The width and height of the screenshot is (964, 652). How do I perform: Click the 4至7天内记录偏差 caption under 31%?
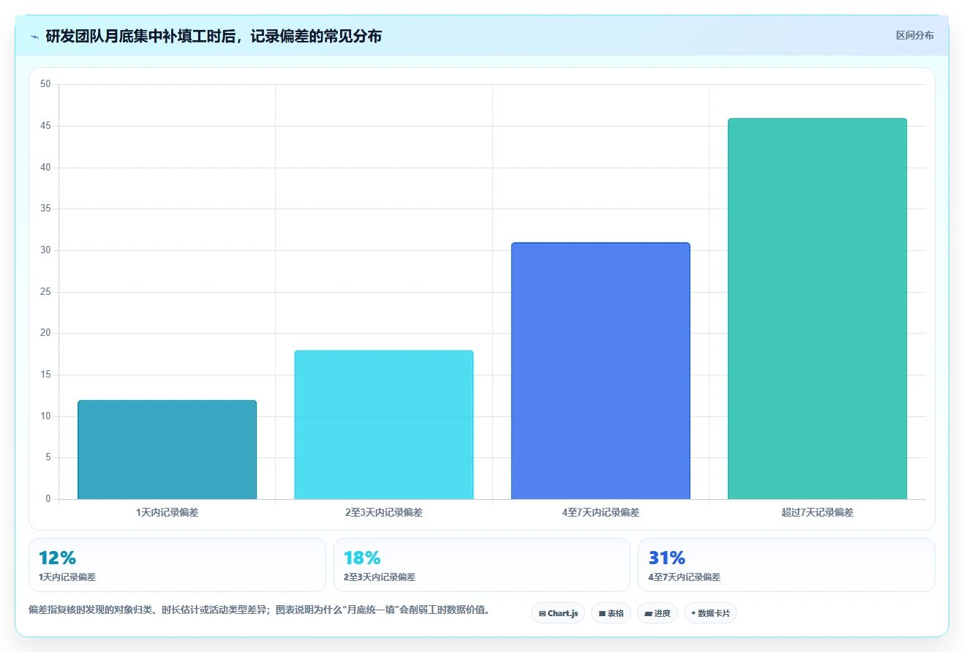coord(685,577)
